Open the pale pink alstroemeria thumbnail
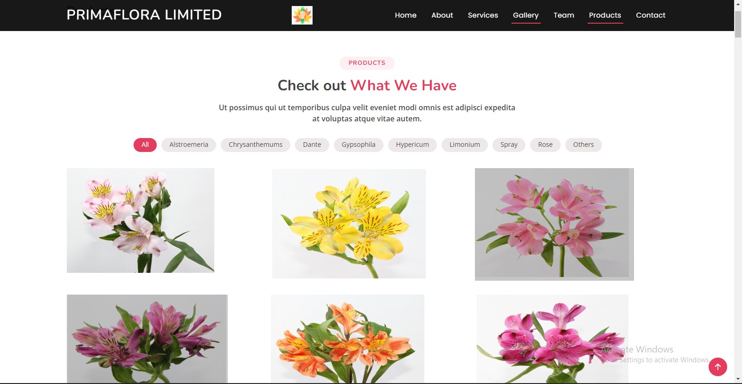The width and height of the screenshot is (742, 384). tap(141, 220)
